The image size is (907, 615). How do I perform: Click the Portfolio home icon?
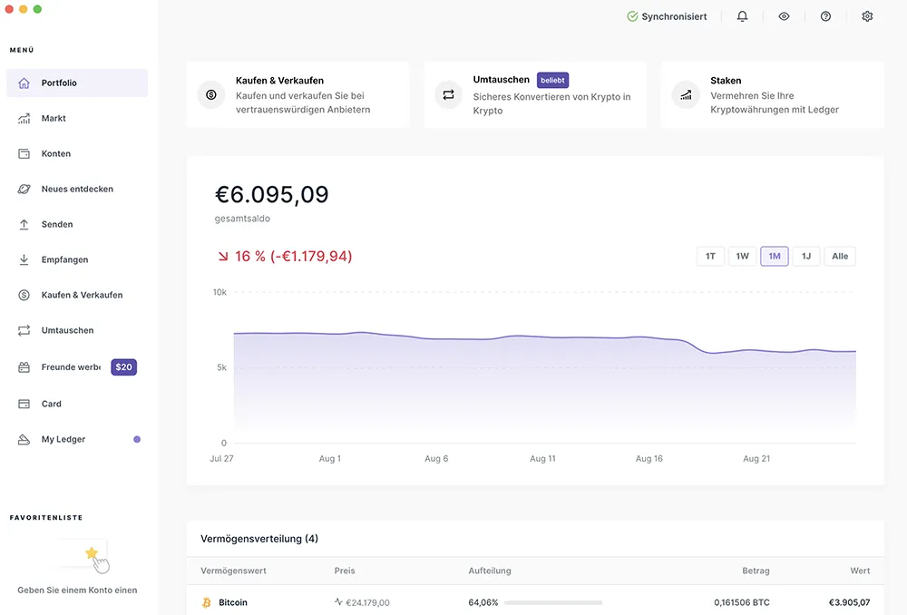[24, 83]
